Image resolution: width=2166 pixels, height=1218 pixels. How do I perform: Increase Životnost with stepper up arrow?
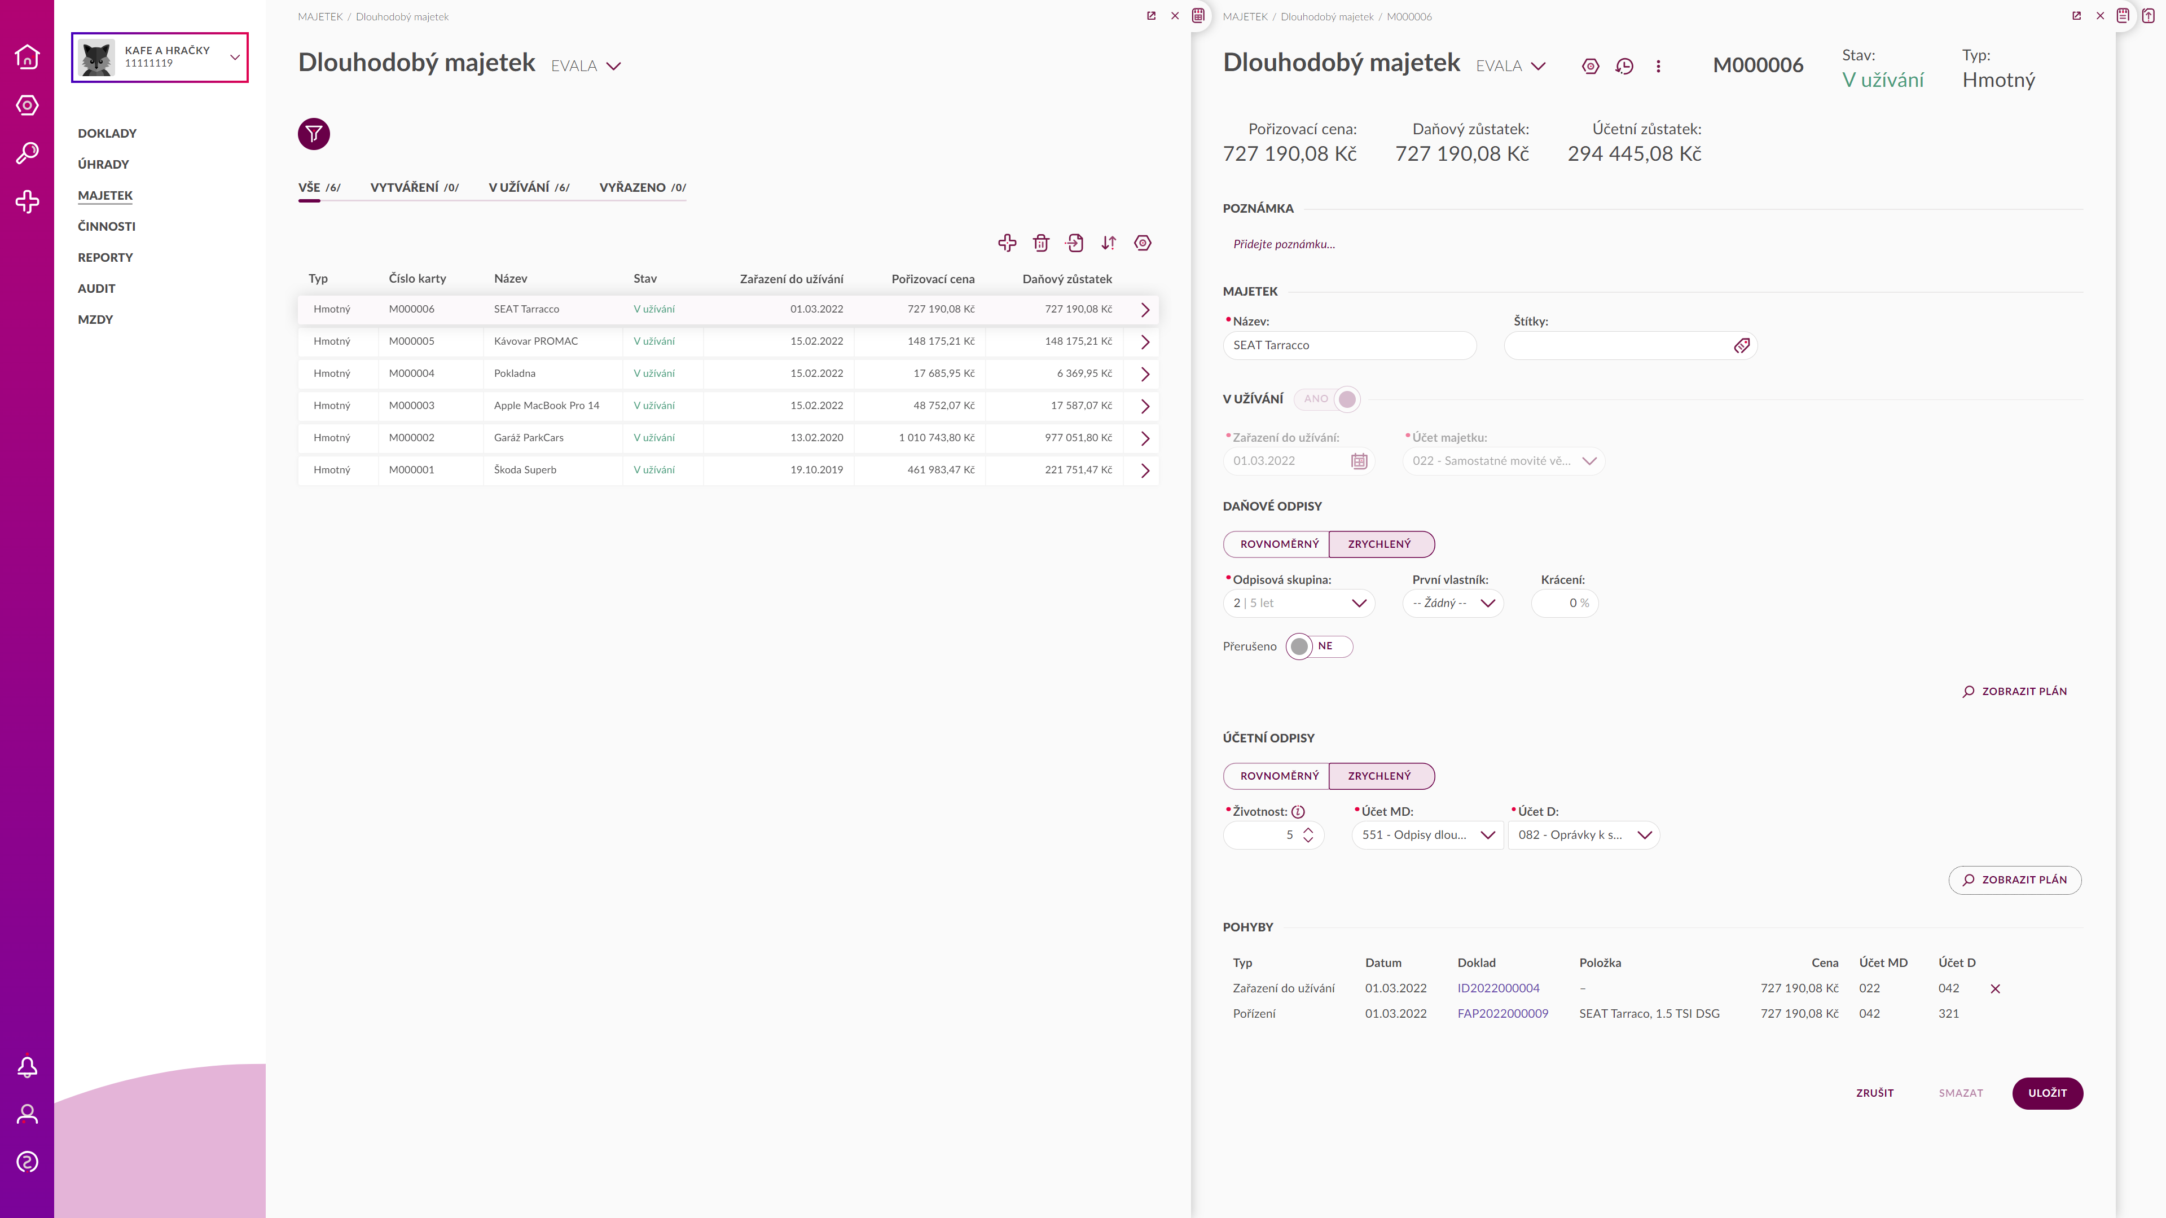[1307, 830]
